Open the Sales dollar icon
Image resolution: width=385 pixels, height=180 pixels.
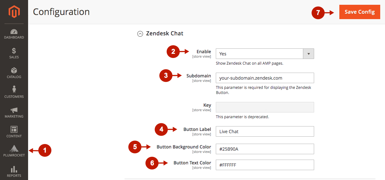[x=14, y=51]
